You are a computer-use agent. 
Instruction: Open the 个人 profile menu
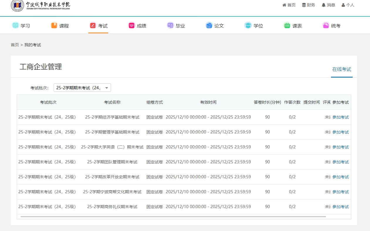point(348,5)
